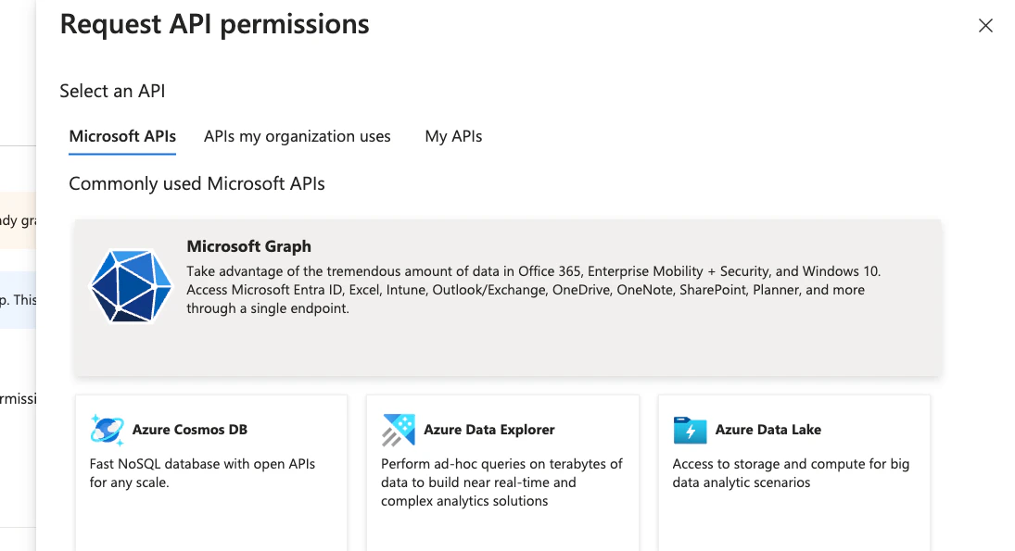Select the Microsoft APIs tab
Image resolution: width=1015 pixels, height=551 pixels.
coord(121,136)
